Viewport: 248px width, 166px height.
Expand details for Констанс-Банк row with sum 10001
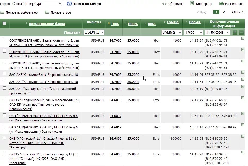click(x=243, y=79)
